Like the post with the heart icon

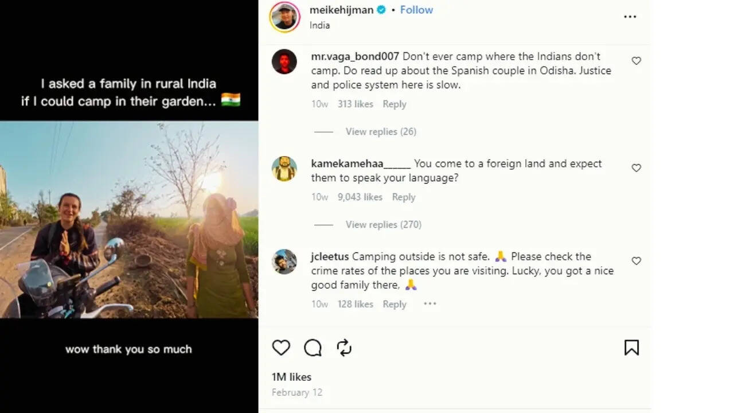(280, 348)
